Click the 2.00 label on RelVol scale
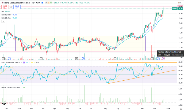 [180, 100]
